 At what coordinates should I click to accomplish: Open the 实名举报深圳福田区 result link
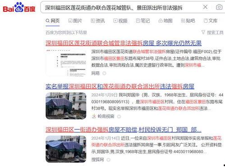[x=120, y=86]
